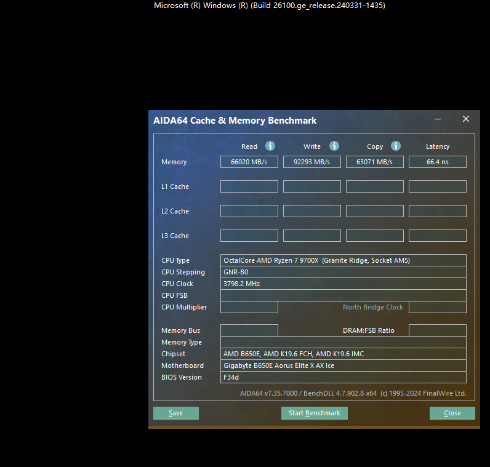Viewport: 490px width, 467px height.
Task: Click the info icon next to Copy
Action: (396, 146)
